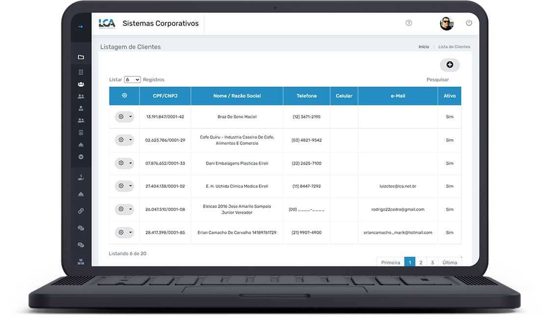Click the Pesquisar search field
The width and height of the screenshot is (551, 317).
click(438, 79)
